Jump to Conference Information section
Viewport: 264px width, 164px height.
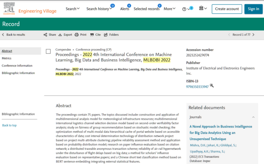[x=17, y=65]
